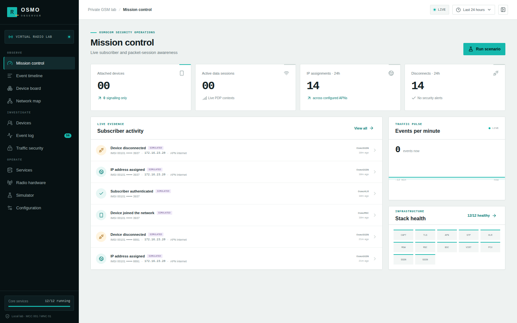Click the MGW stack health tile
Image resolution: width=517 pixels, height=323 pixels.
coord(404,247)
